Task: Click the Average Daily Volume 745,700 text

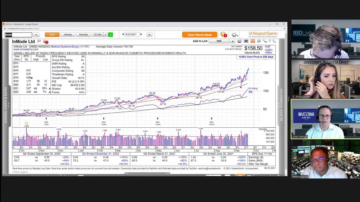Action: (x=114, y=47)
